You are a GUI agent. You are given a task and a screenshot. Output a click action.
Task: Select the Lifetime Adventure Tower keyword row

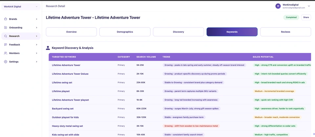click(180, 65)
